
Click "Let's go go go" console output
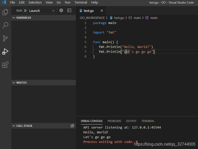97,137
